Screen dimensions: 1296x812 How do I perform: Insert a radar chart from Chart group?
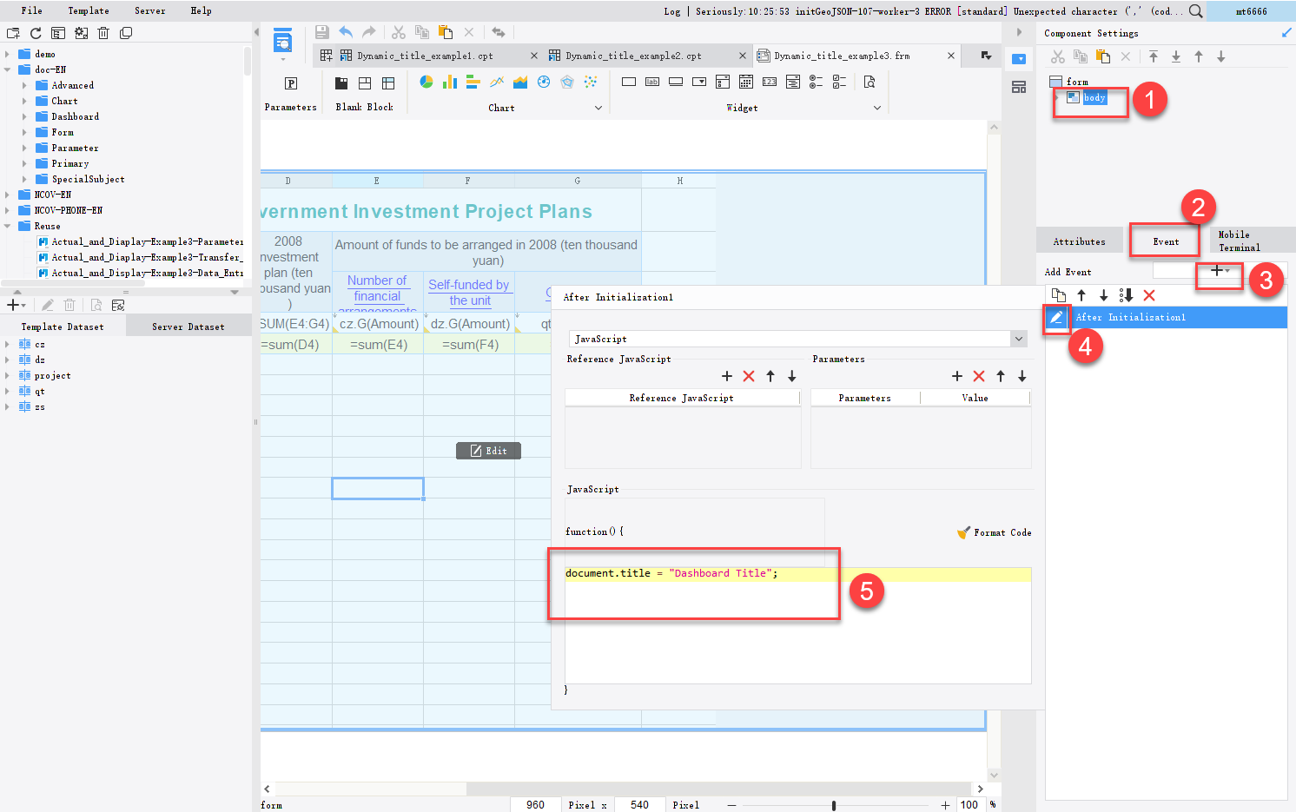pyautogui.click(x=567, y=82)
